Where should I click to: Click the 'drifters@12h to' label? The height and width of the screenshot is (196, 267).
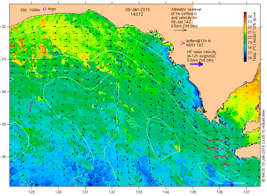198,41
